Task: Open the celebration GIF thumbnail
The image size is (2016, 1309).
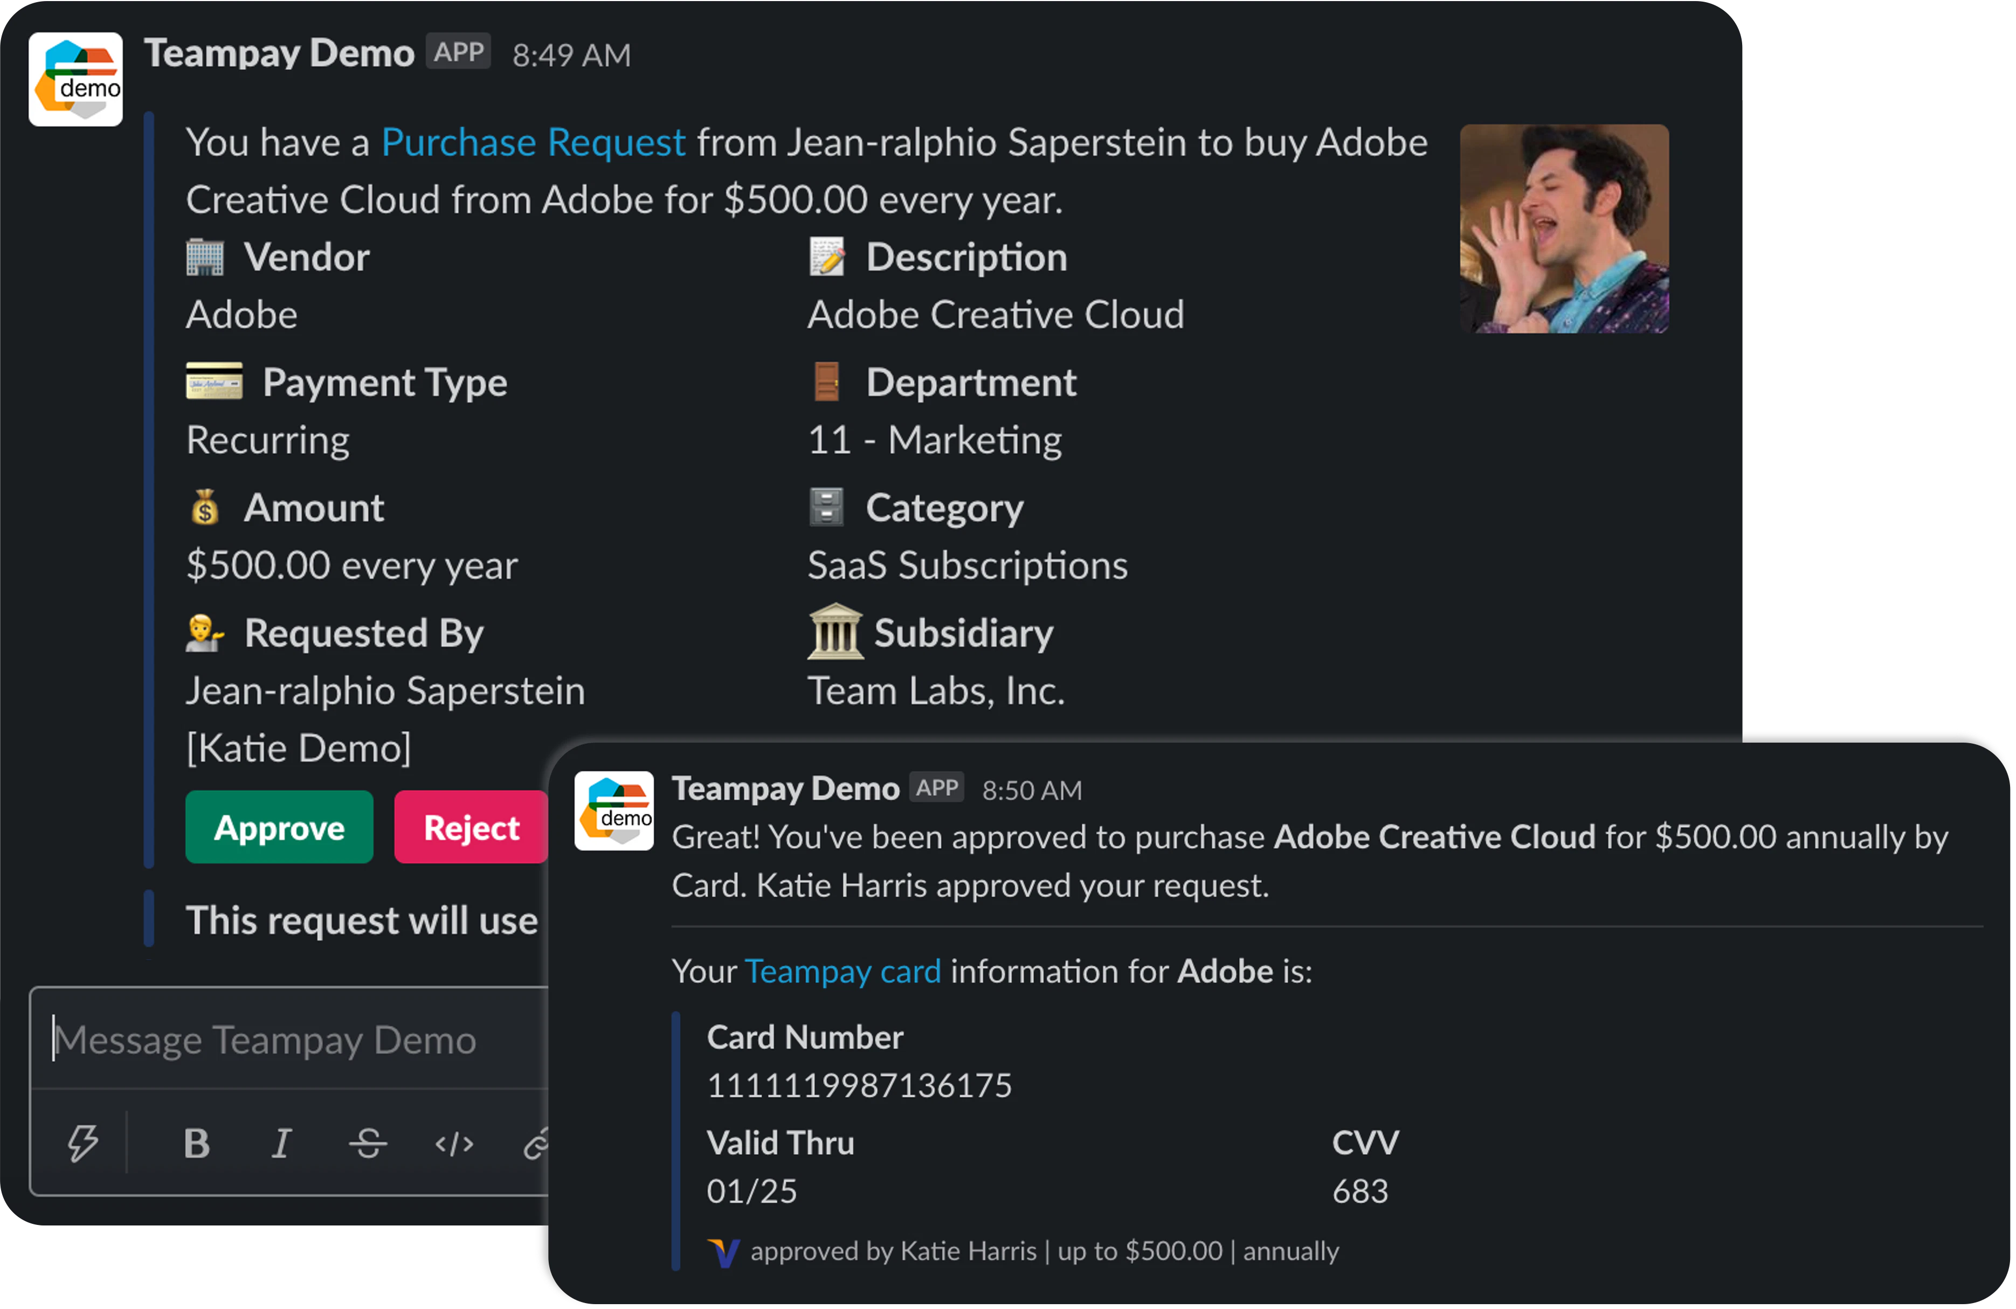Action: pyautogui.click(x=1564, y=230)
